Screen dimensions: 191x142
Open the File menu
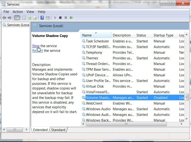click(6, 12)
